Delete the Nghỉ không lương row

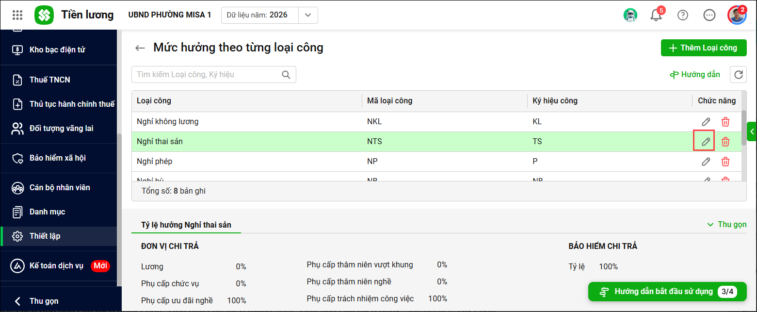point(725,122)
